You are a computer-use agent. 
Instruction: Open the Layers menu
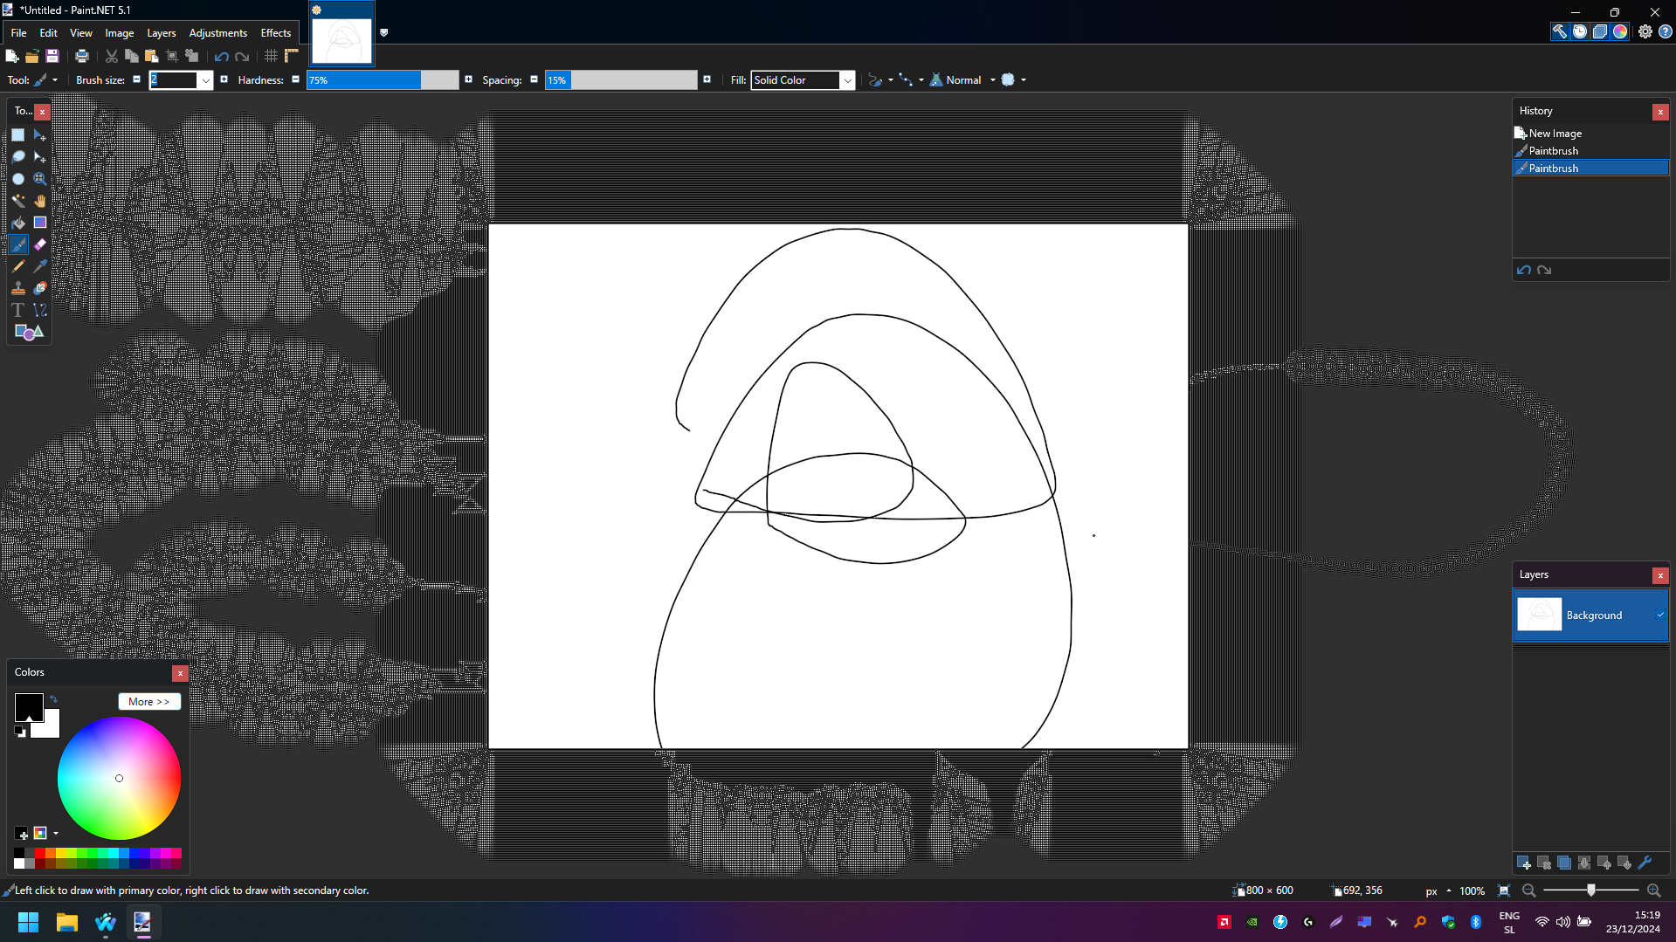pos(162,33)
